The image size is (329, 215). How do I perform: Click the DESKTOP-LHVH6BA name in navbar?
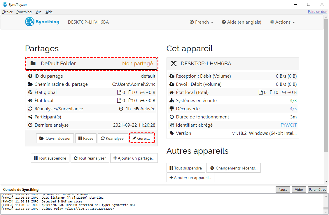[x=88, y=22]
